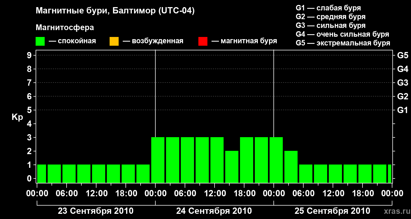The width and height of the screenshot is (411, 219).
Task: Click the '12:00' time label under 24 September
Action: tap(215, 194)
